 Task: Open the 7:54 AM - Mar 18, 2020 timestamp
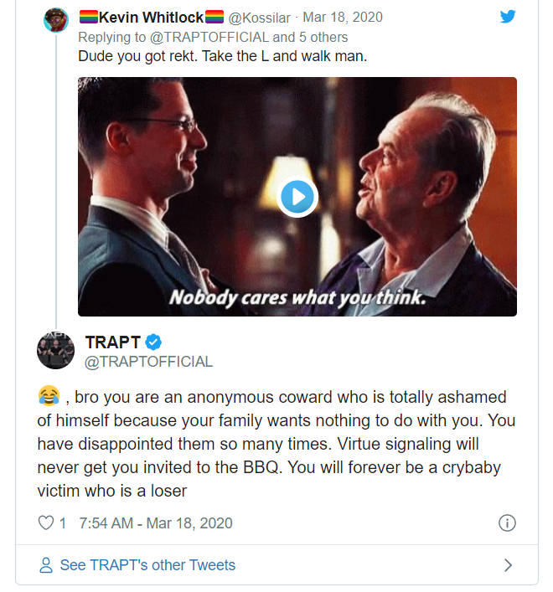pyautogui.click(x=155, y=523)
